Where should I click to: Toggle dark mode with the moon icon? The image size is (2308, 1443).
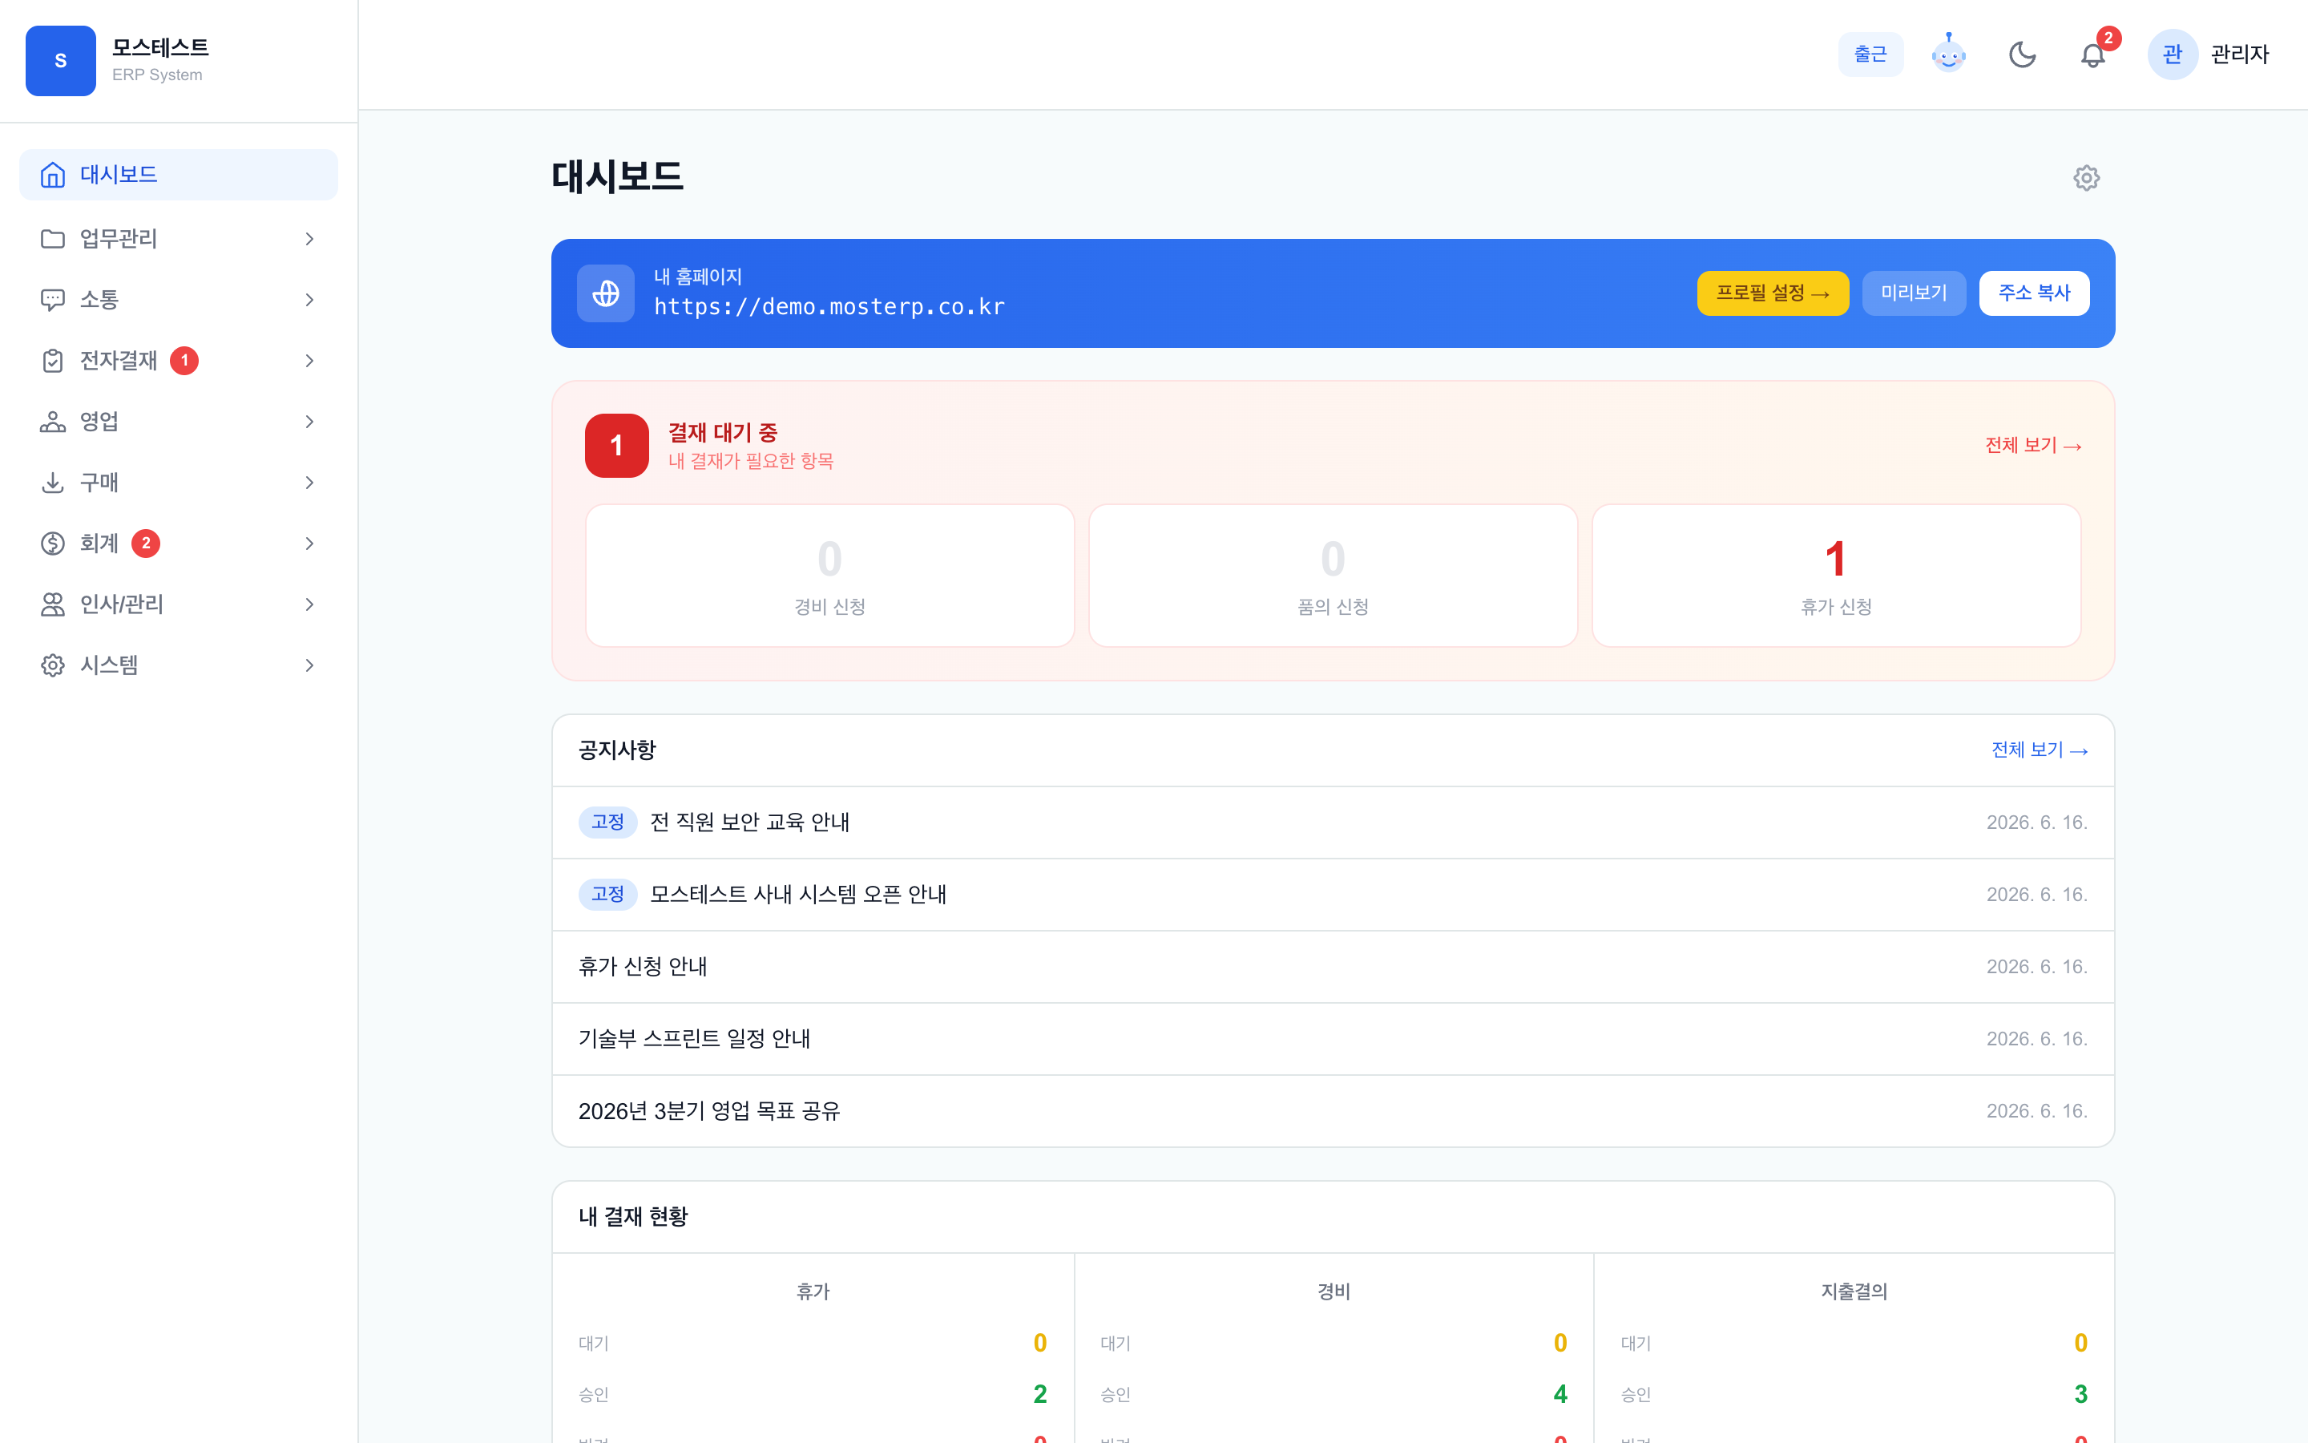[2022, 55]
